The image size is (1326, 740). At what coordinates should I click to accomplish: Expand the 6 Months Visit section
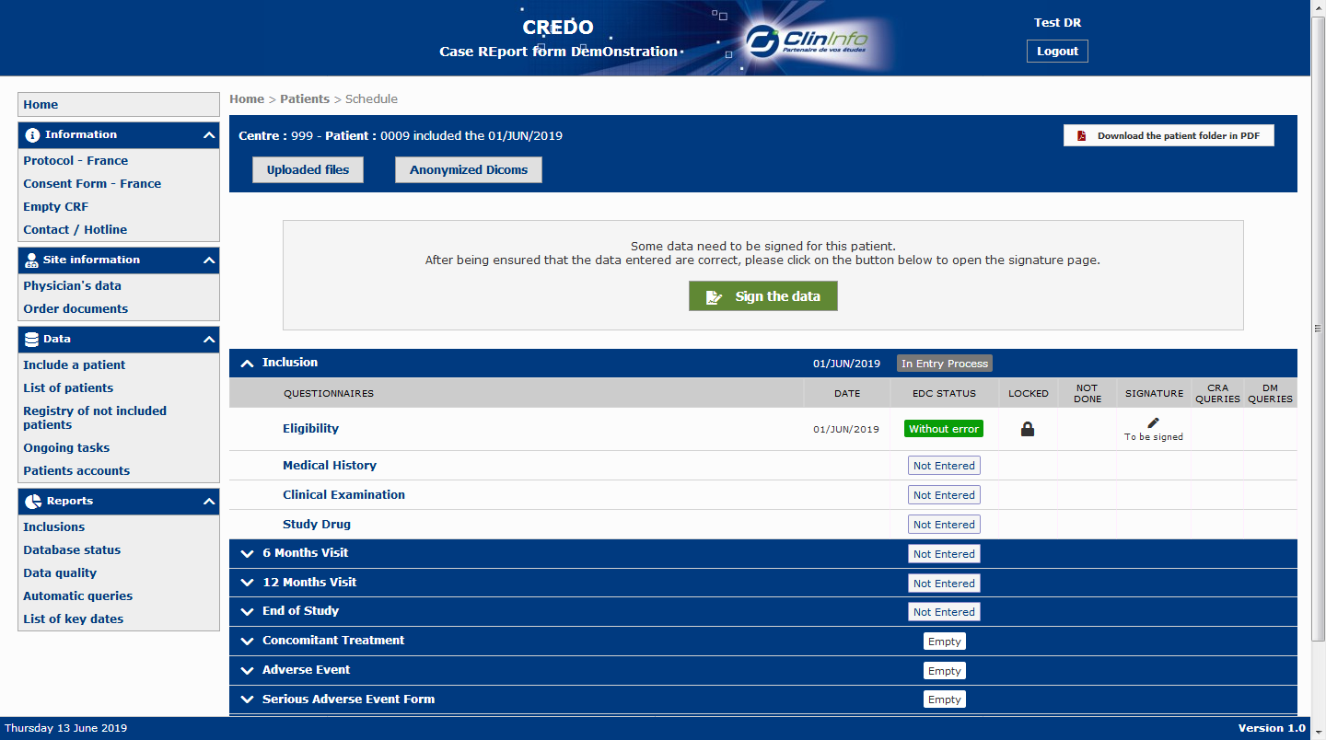point(247,554)
